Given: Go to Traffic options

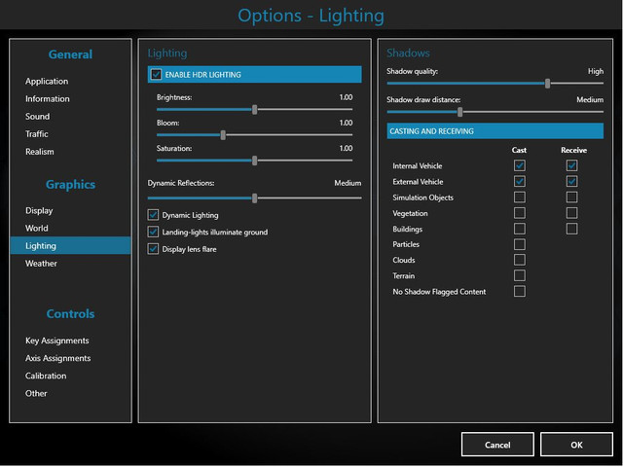Looking at the screenshot, I should pyautogui.click(x=37, y=134).
